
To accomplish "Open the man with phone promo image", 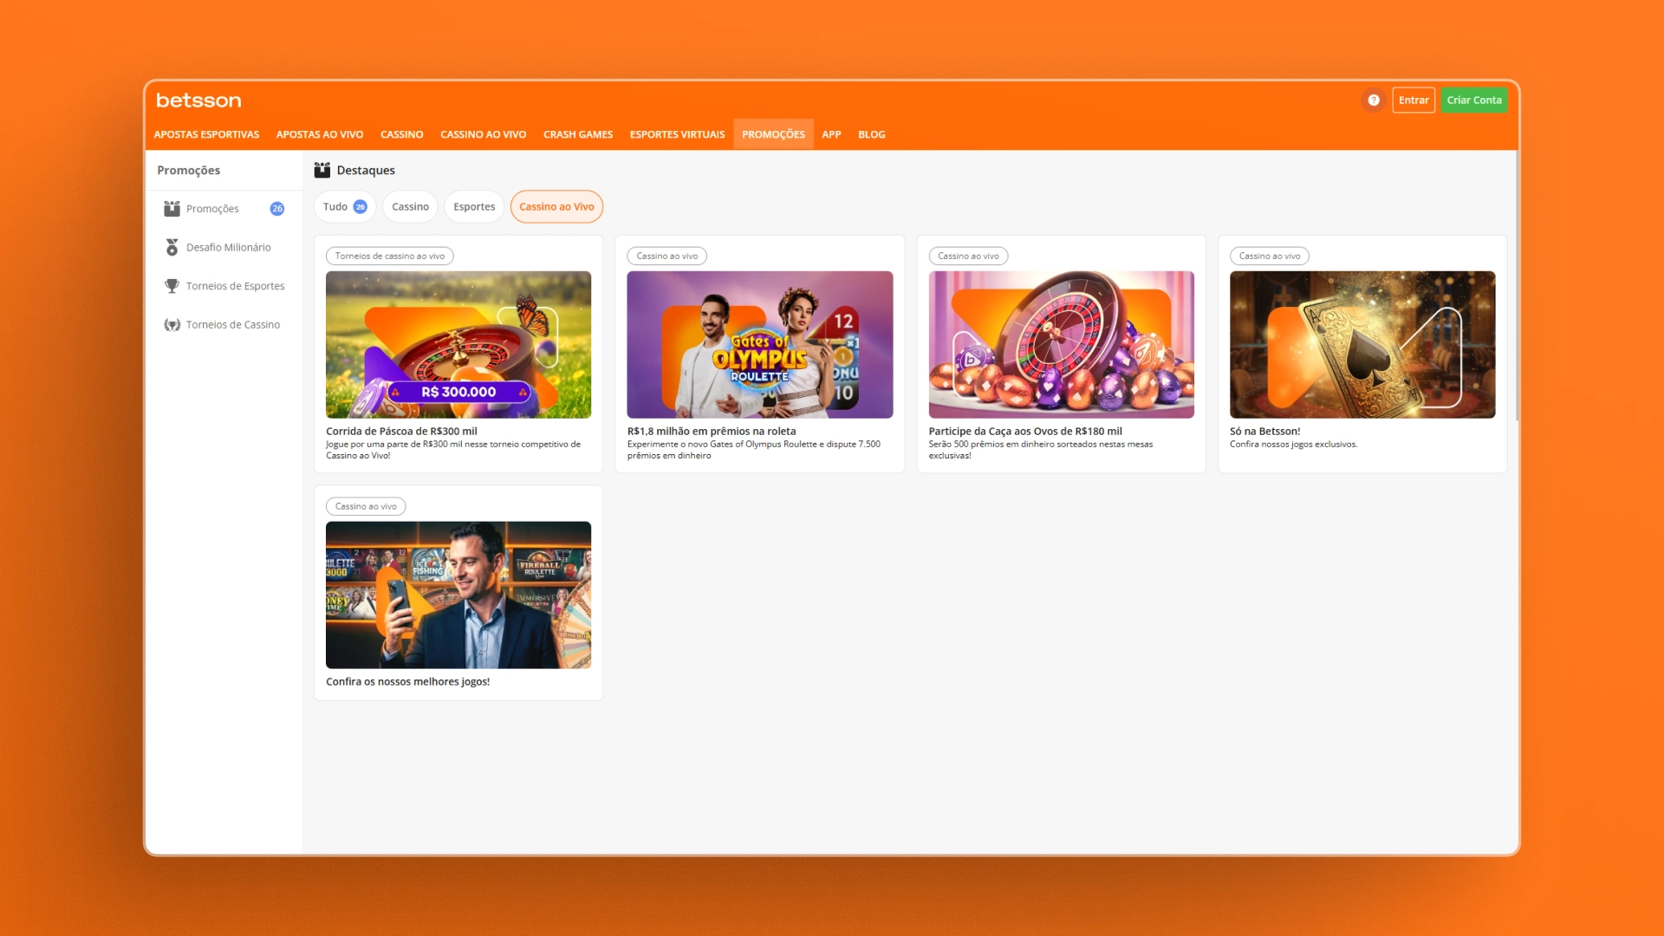I will point(458,595).
